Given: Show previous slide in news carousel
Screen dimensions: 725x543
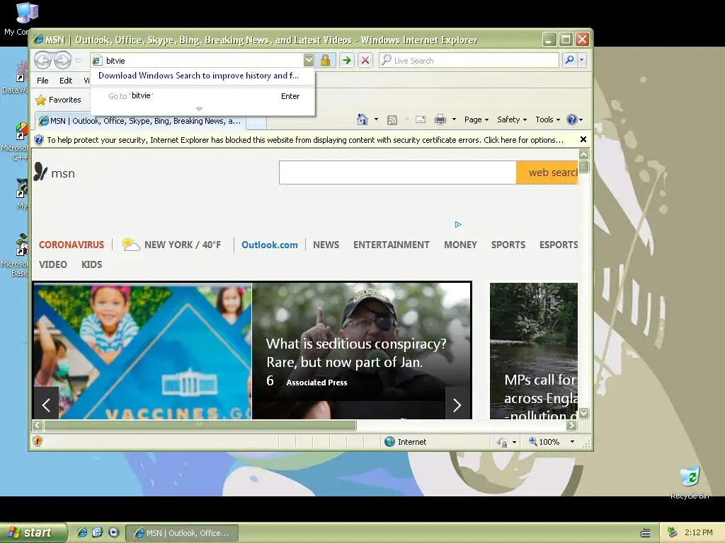Looking at the screenshot, I should coord(46,405).
